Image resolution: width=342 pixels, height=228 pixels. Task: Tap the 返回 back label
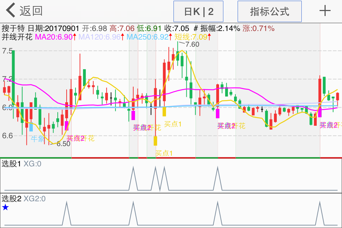[31, 11]
